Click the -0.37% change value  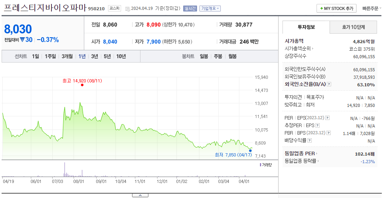tap(48, 40)
